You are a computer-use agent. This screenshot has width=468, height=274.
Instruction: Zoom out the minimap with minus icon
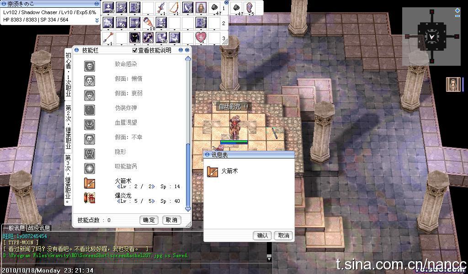point(457,16)
